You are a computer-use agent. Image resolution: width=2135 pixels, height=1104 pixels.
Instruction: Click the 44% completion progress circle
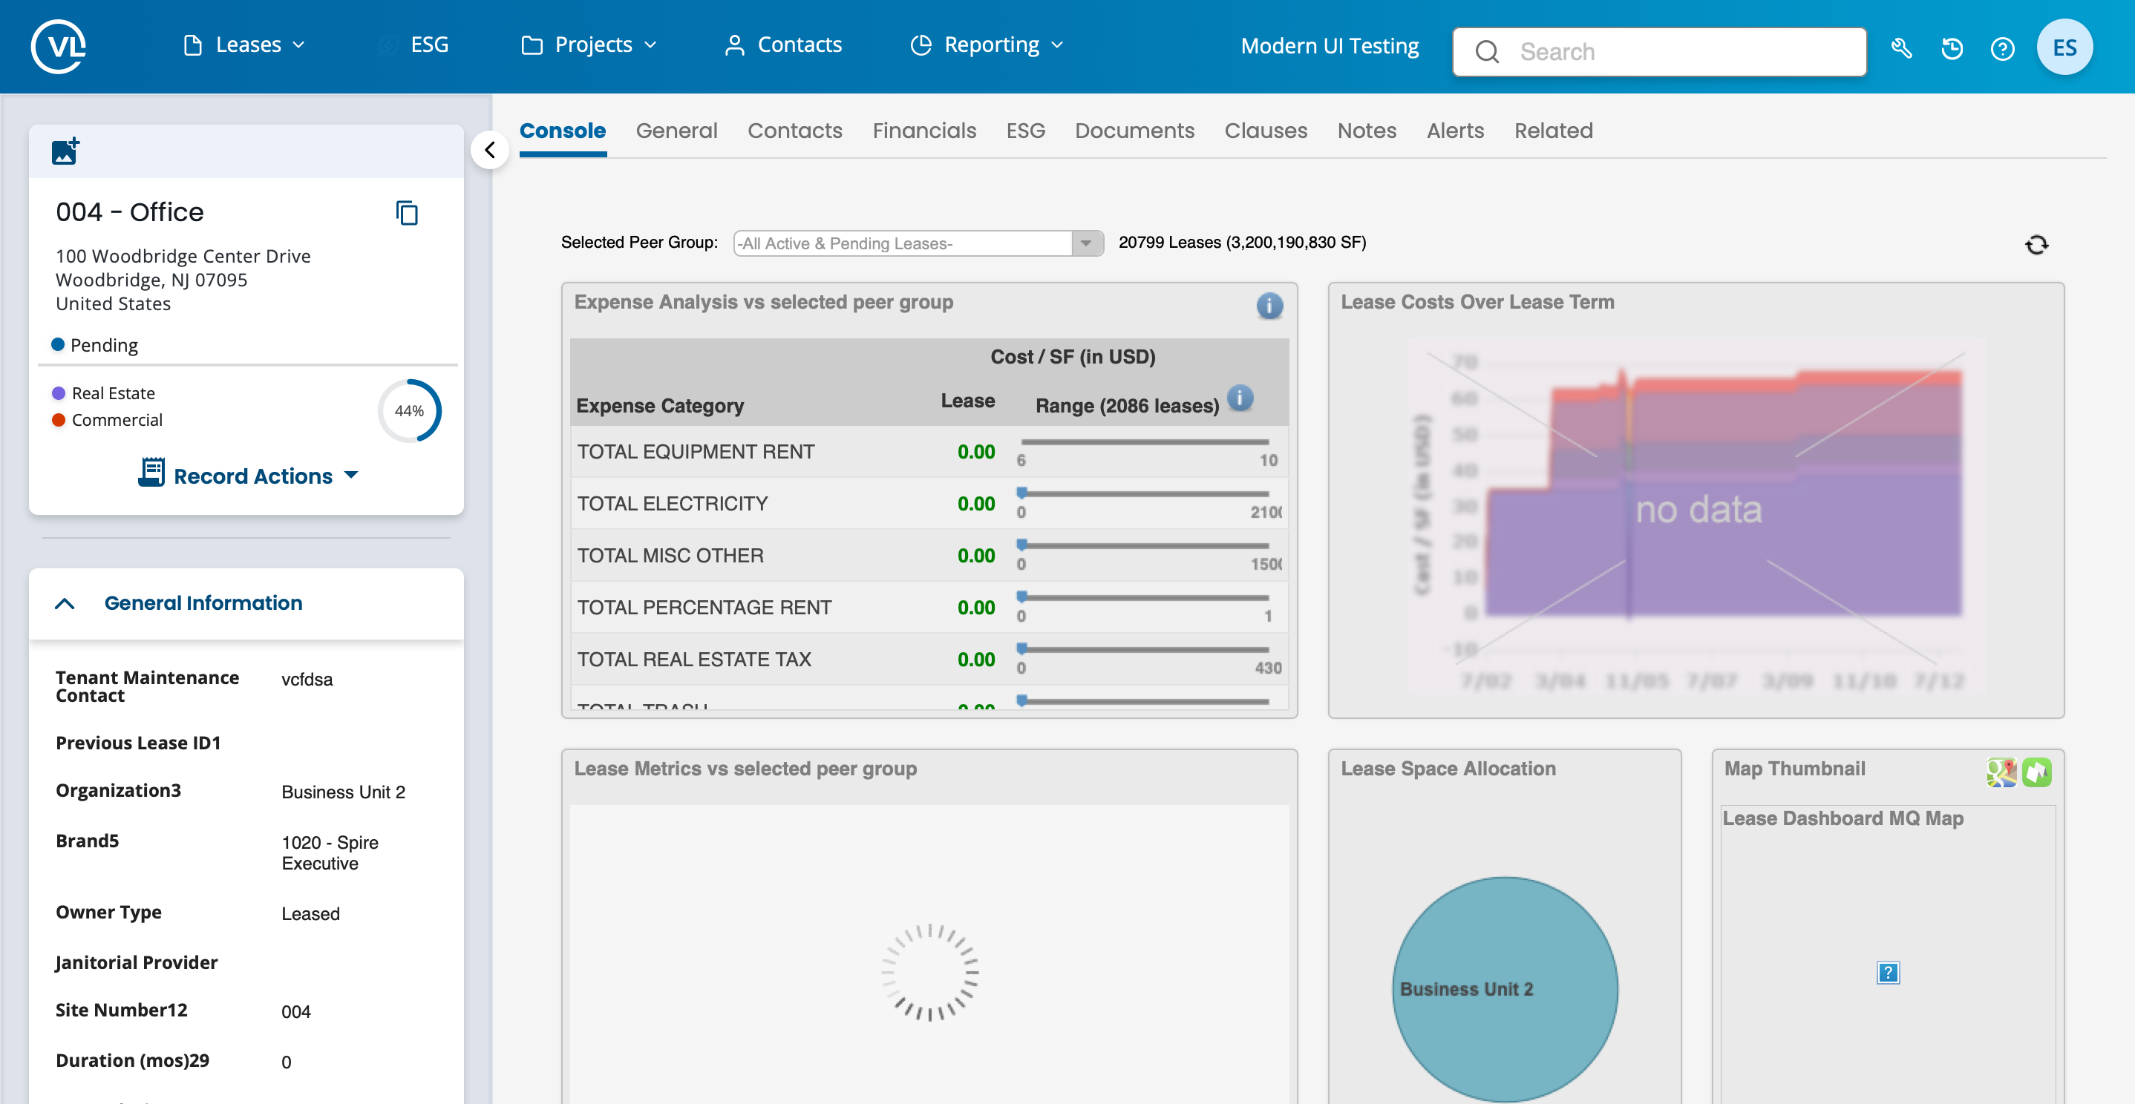point(410,411)
